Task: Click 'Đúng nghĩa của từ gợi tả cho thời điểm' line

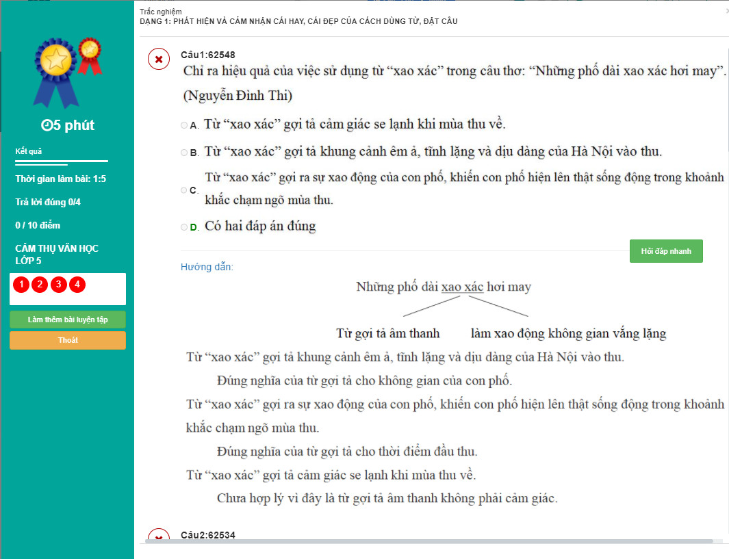Action: click(x=347, y=451)
